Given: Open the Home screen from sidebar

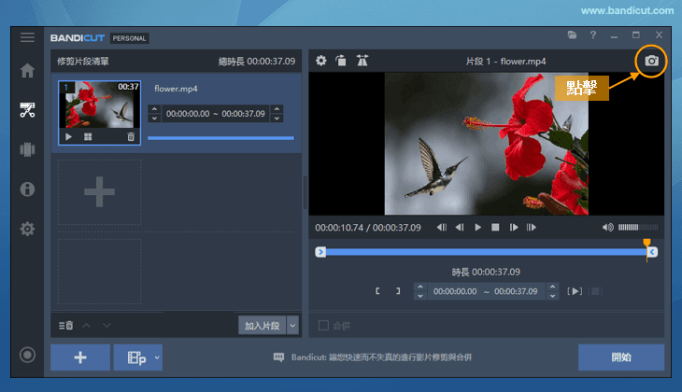Looking at the screenshot, I should click(x=28, y=71).
